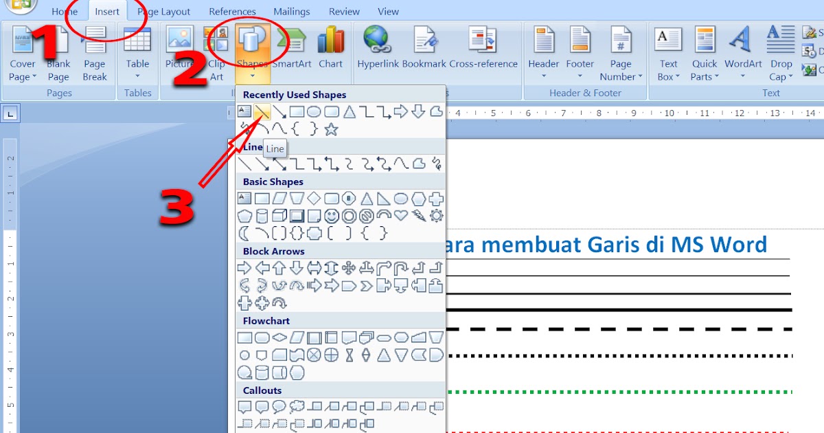Switch to the Page Layout tab
The image size is (824, 433).
pos(164,11)
